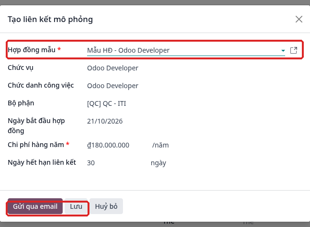Click the Lưu button
The image size is (310, 227).
pyautogui.click(x=76, y=206)
